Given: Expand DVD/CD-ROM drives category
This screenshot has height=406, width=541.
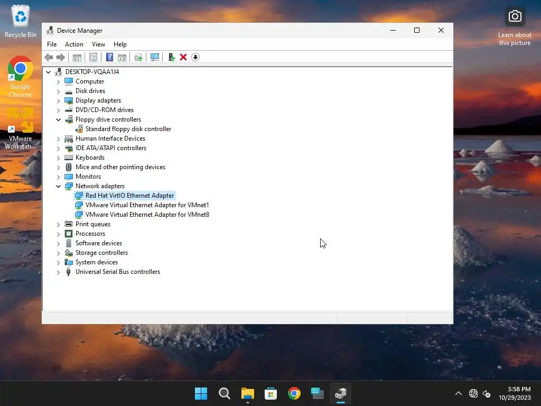Looking at the screenshot, I should click(x=58, y=110).
